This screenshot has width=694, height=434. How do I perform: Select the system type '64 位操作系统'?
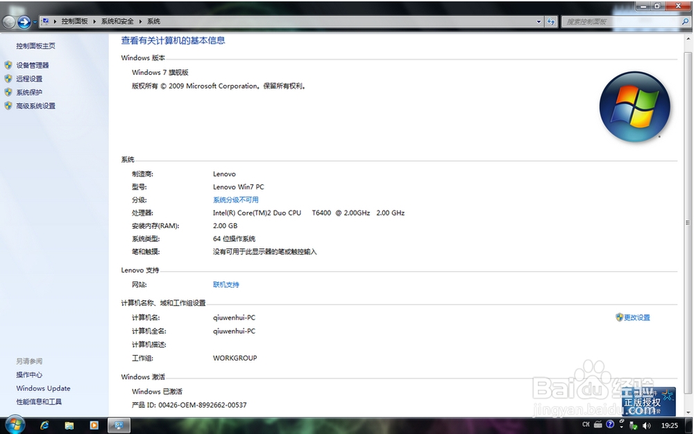click(234, 239)
